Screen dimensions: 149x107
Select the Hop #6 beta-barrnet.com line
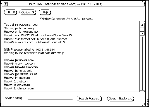coord(21,67)
